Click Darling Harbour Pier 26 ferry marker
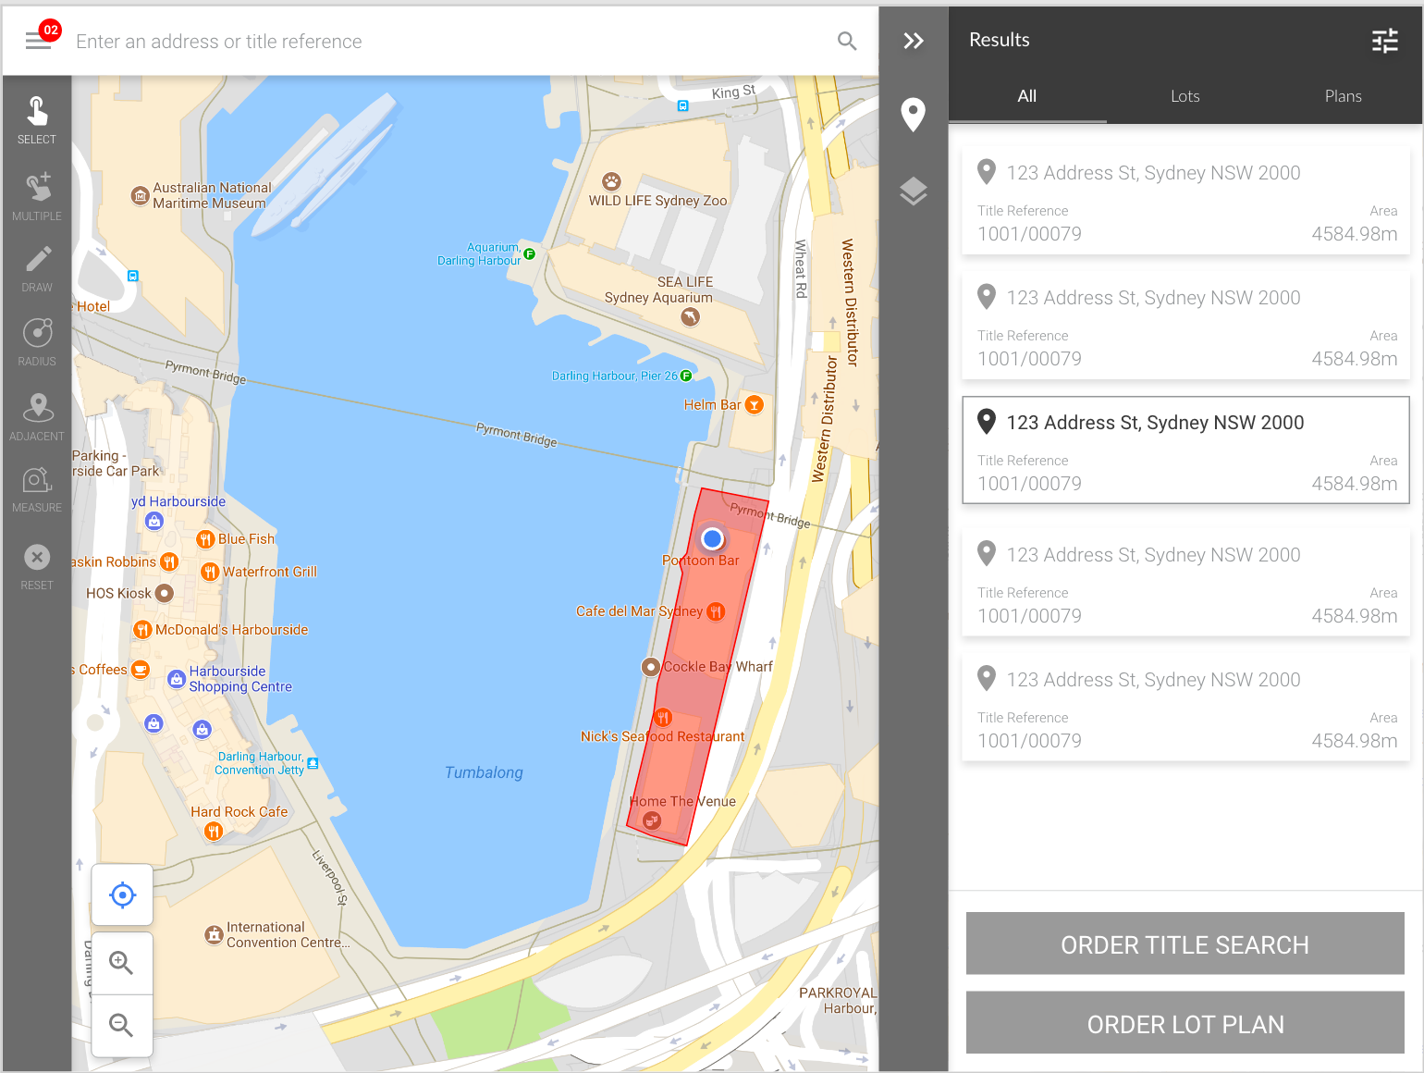This screenshot has width=1424, height=1073. coord(686,376)
